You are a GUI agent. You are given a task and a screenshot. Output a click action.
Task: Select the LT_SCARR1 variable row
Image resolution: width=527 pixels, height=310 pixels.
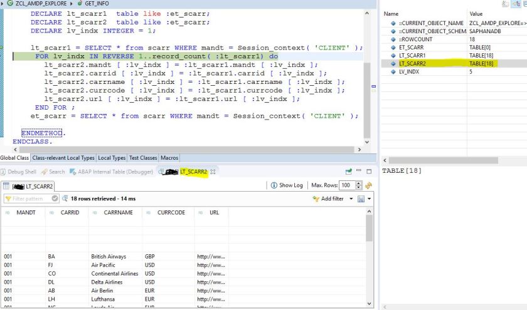coord(412,55)
